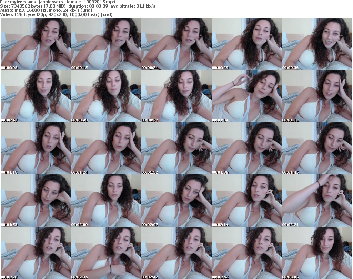Select the 00:01:32 thumbnail
353x279 pixels.
click(x=176, y=148)
